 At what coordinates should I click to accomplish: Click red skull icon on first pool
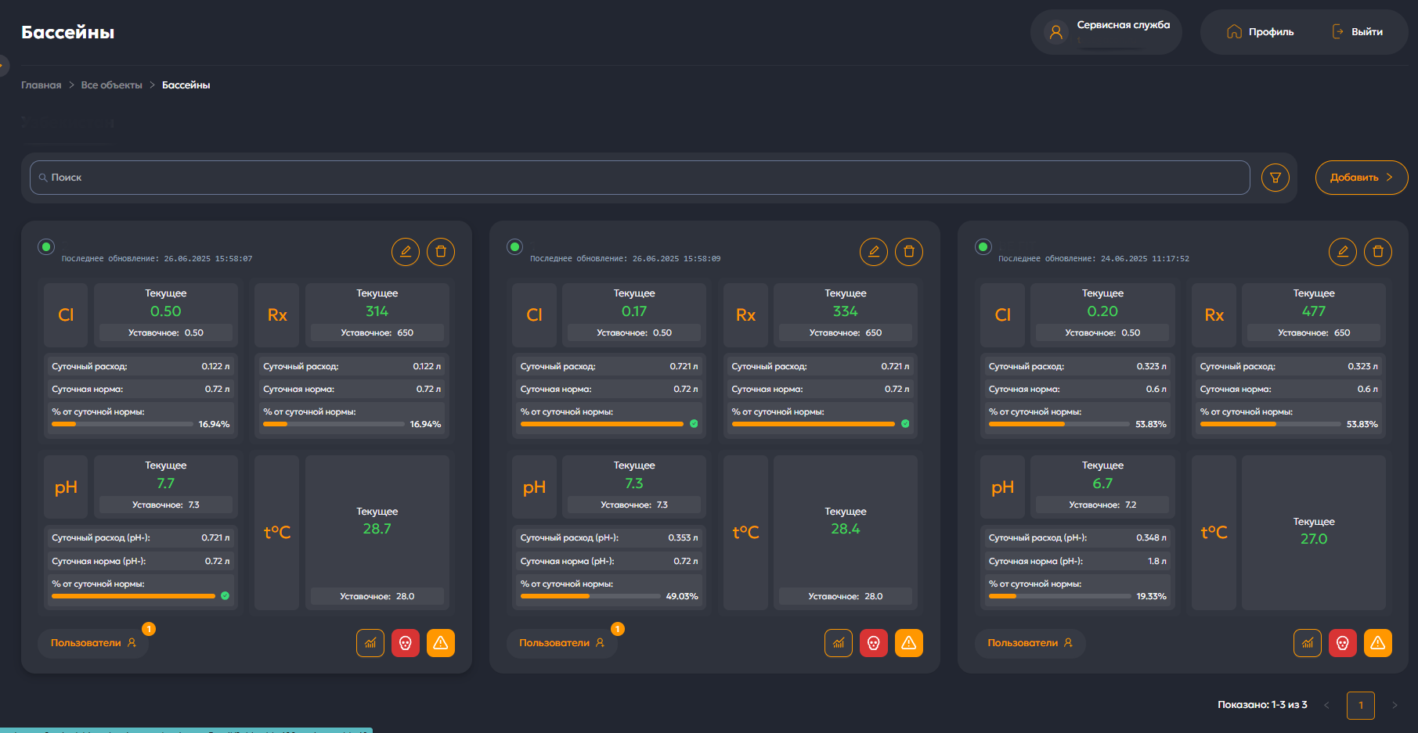tap(405, 643)
